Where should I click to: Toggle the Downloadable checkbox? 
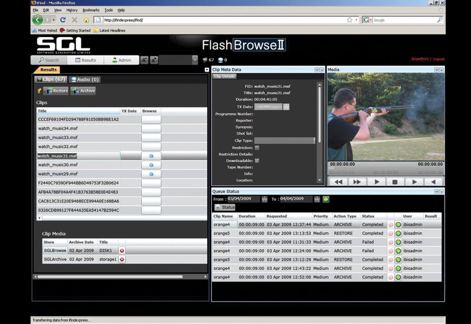(257, 160)
